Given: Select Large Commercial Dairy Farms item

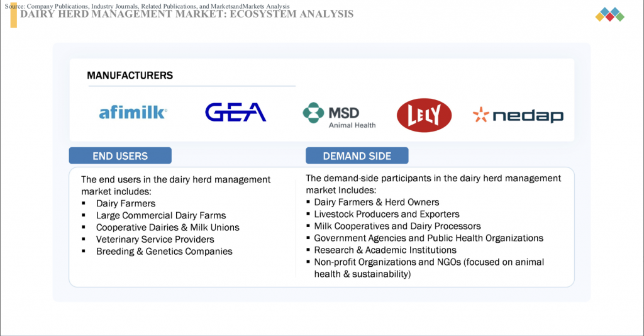Looking at the screenshot, I should point(160,215).
